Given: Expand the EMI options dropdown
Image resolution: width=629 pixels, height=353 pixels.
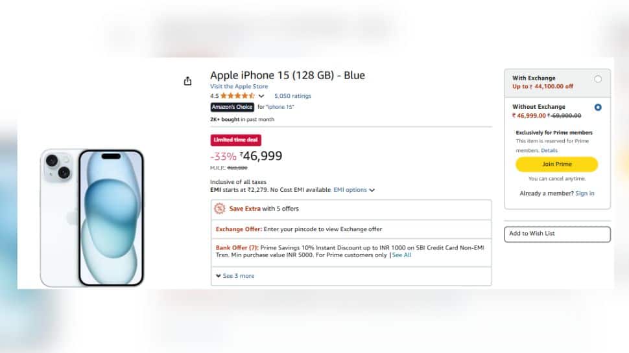Looking at the screenshot, I should click(354, 190).
